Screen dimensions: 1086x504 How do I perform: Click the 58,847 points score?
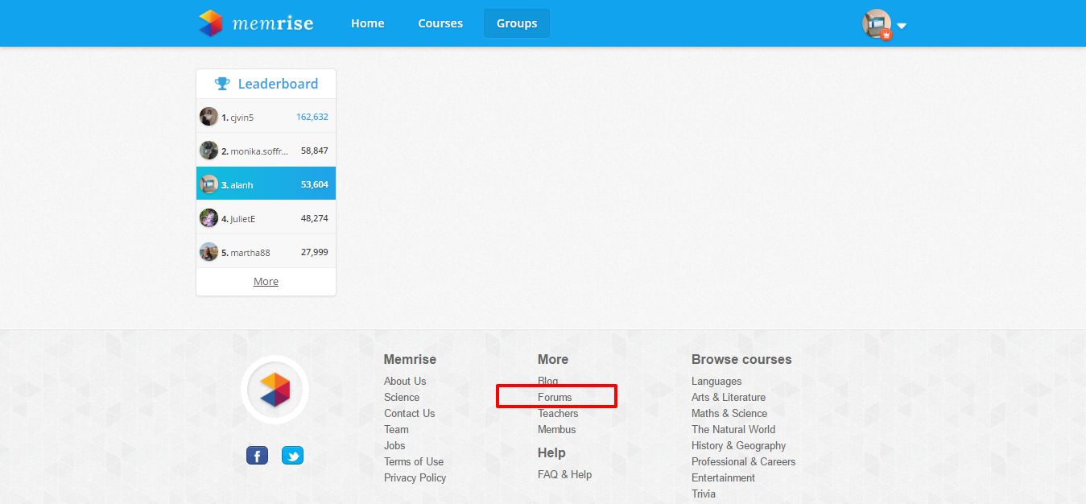[x=314, y=151]
